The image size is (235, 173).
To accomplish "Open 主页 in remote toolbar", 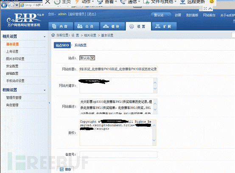I will (x=62, y=2).
